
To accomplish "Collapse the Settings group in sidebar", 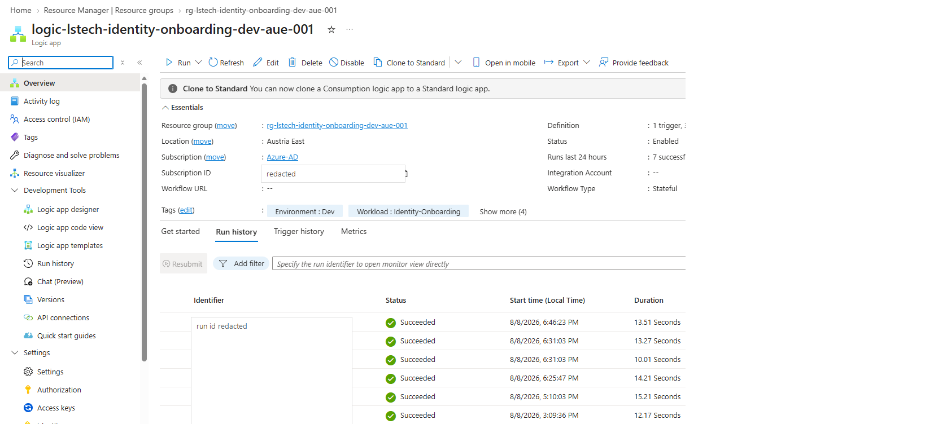I will [15, 353].
